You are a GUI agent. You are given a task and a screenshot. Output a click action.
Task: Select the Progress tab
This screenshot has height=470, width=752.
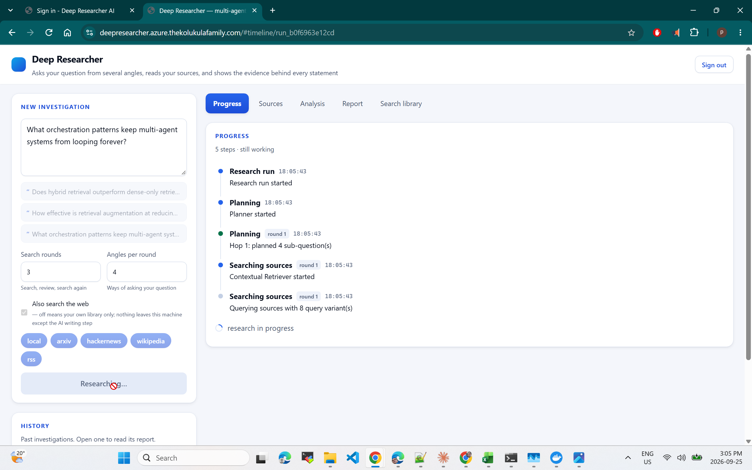(227, 103)
